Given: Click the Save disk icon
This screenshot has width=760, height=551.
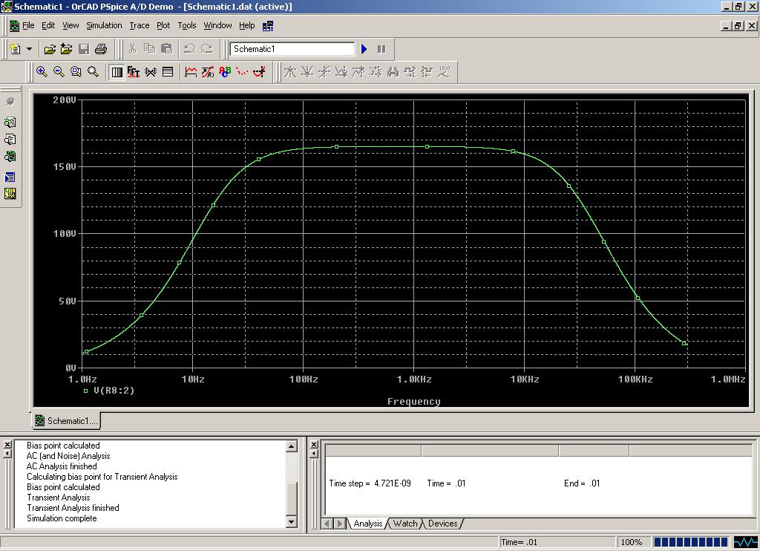Looking at the screenshot, I should (x=84, y=49).
